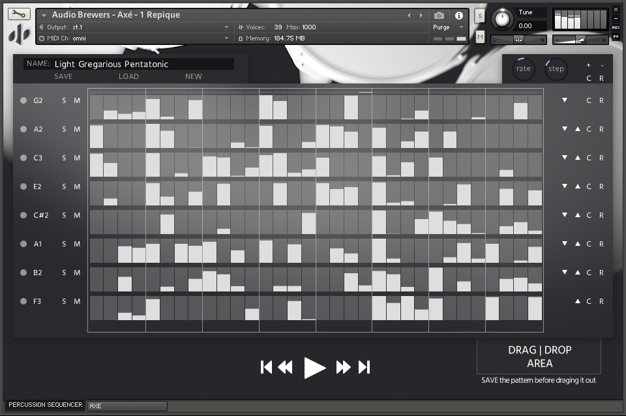Solo the instrument with S button
Image resolution: width=626 pixels, height=416 pixels.
[x=480, y=16]
